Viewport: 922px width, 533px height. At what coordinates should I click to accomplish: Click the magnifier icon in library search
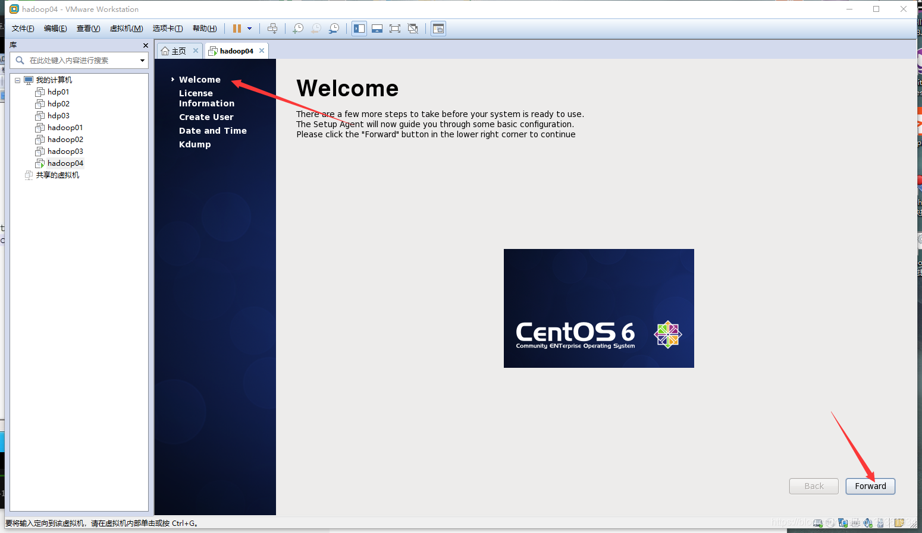click(x=20, y=61)
